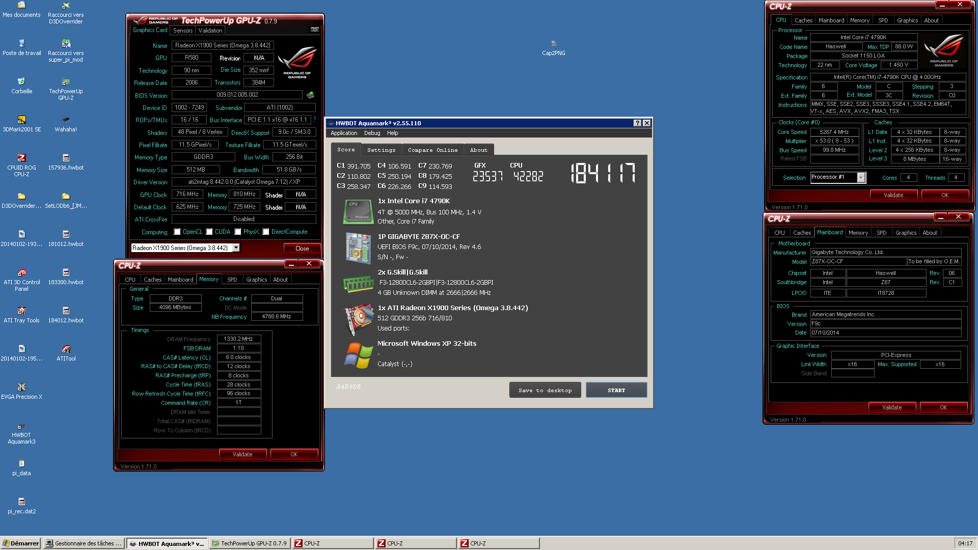This screenshot has height=550, width=978.
Task: Open Processor #1 selection dropdown in CPU-Z
Action: (x=861, y=177)
